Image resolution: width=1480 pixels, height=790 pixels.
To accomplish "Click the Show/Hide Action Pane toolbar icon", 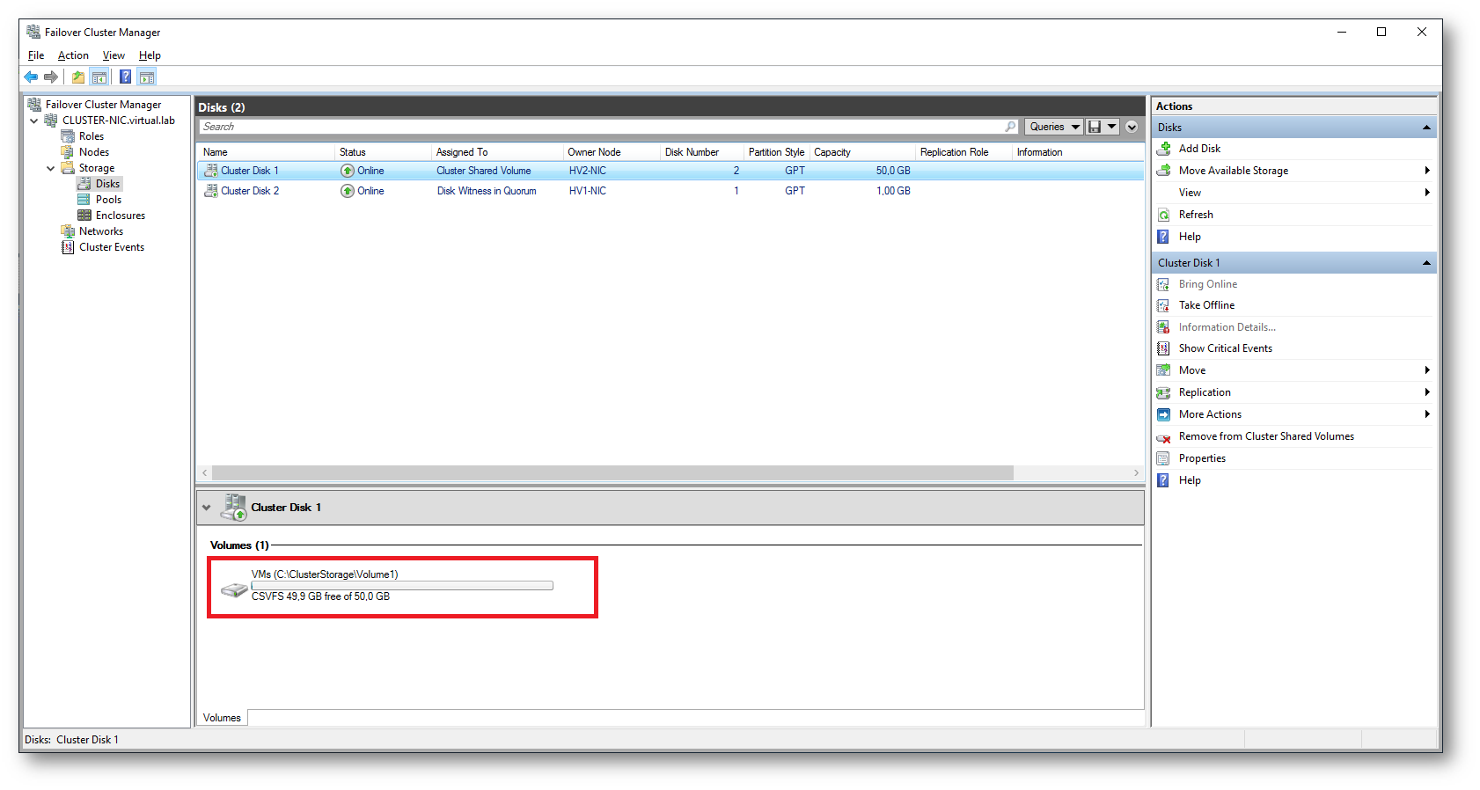I will 147,77.
